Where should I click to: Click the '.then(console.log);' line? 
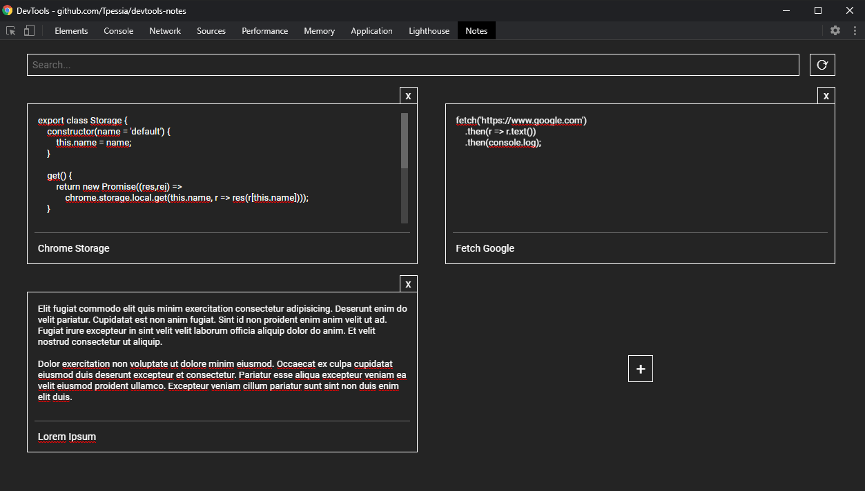[x=503, y=143]
